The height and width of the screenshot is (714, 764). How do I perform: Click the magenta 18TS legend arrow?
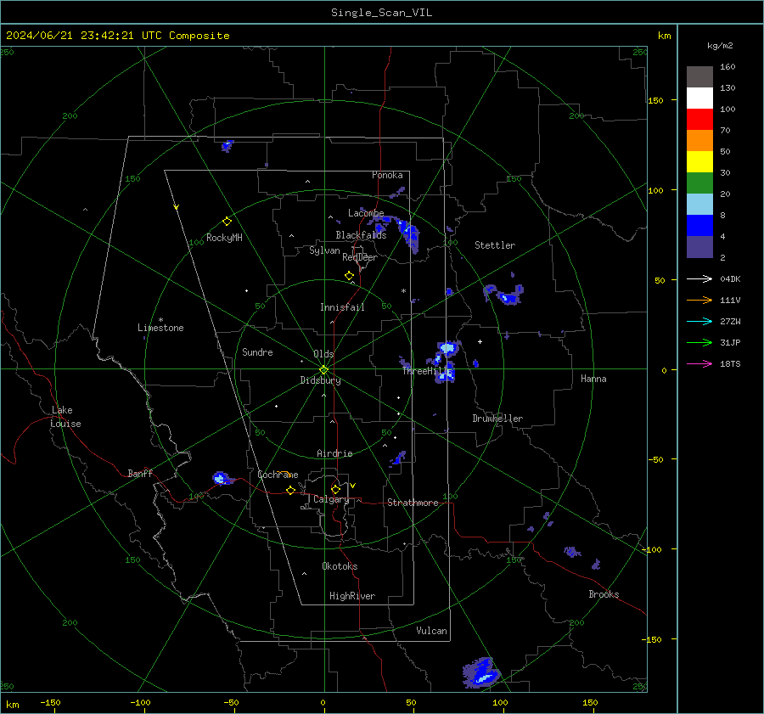point(699,364)
